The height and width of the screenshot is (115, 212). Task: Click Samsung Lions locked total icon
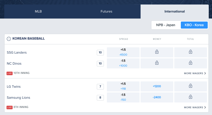[191, 97]
